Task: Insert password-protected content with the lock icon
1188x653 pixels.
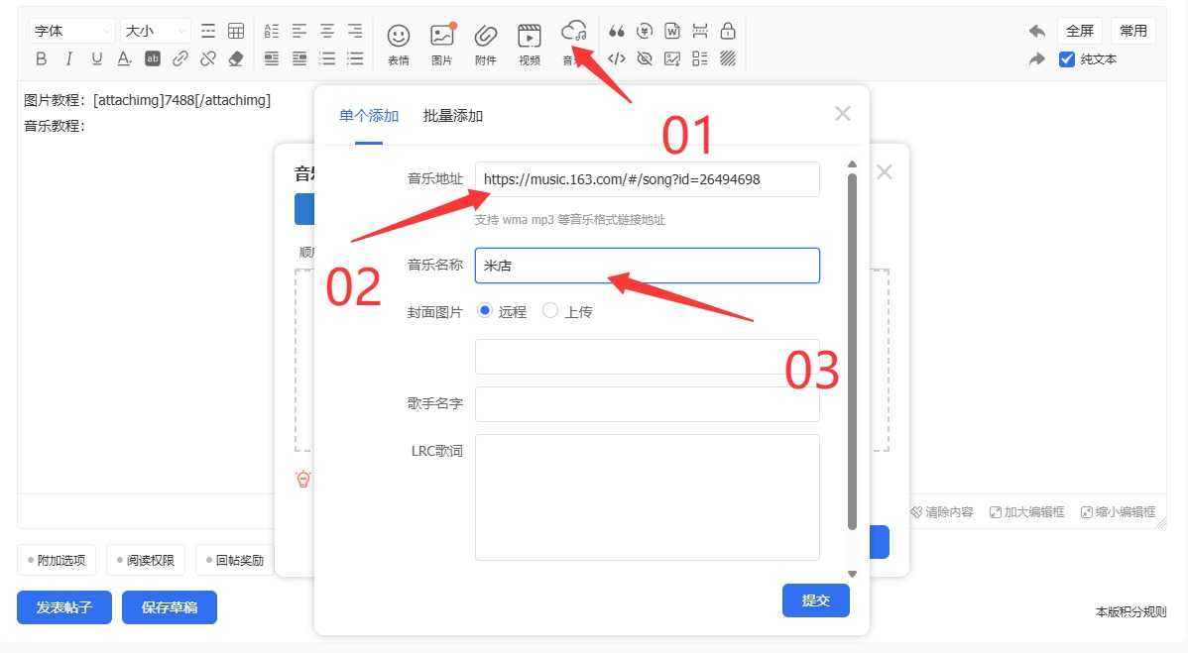Action: 728,31
